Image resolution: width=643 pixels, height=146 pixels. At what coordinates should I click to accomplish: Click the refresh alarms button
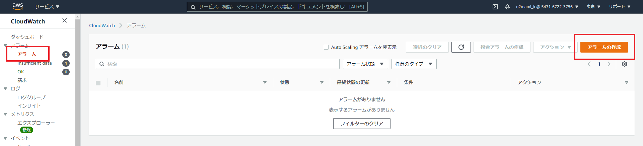tap(461, 47)
